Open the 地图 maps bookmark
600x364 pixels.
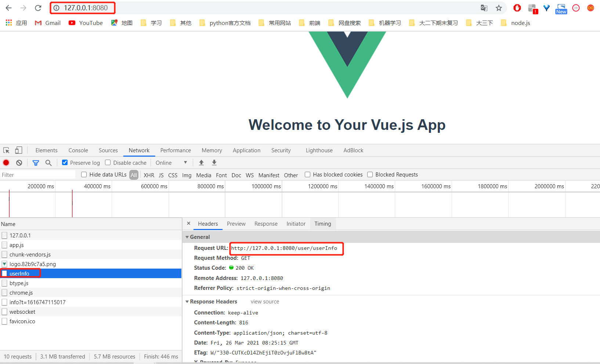[x=122, y=23]
